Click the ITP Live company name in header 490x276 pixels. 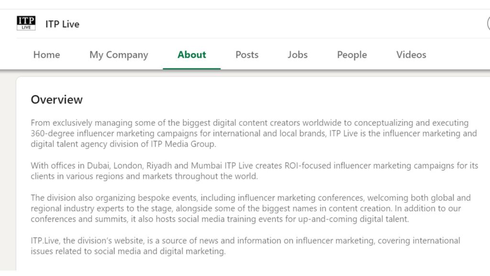tap(62, 24)
